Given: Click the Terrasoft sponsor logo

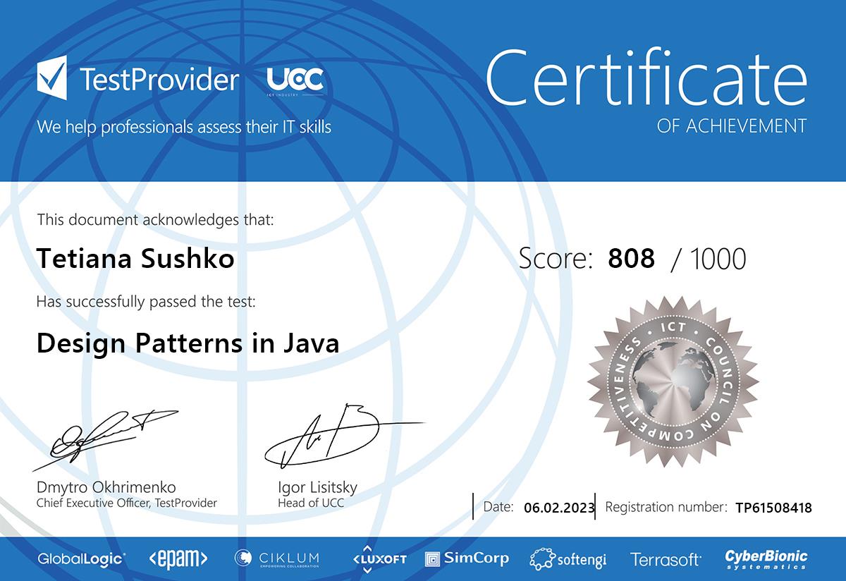Looking at the screenshot, I should [x=666, y=560].
